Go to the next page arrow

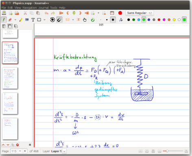point(80,13)
